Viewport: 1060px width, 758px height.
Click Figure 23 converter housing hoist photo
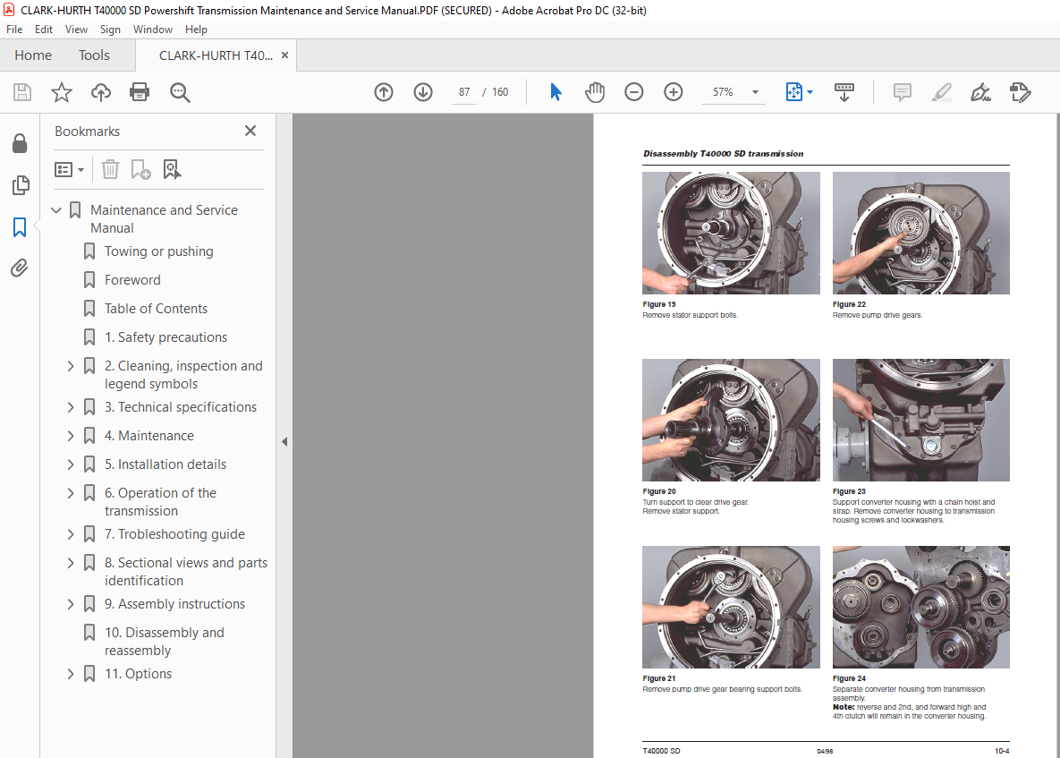click(x=920, y=420)
